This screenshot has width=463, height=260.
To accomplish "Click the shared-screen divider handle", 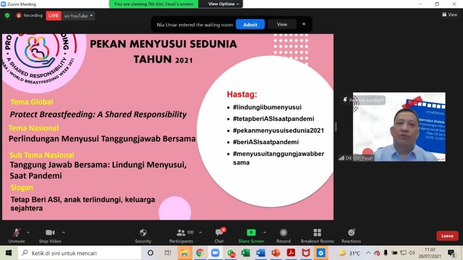I will 336,127.
